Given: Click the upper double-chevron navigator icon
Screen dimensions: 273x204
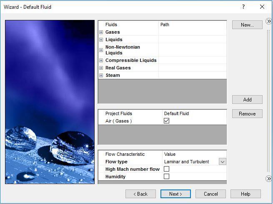Looking at the screenshot, I should (x=269, y=21).
